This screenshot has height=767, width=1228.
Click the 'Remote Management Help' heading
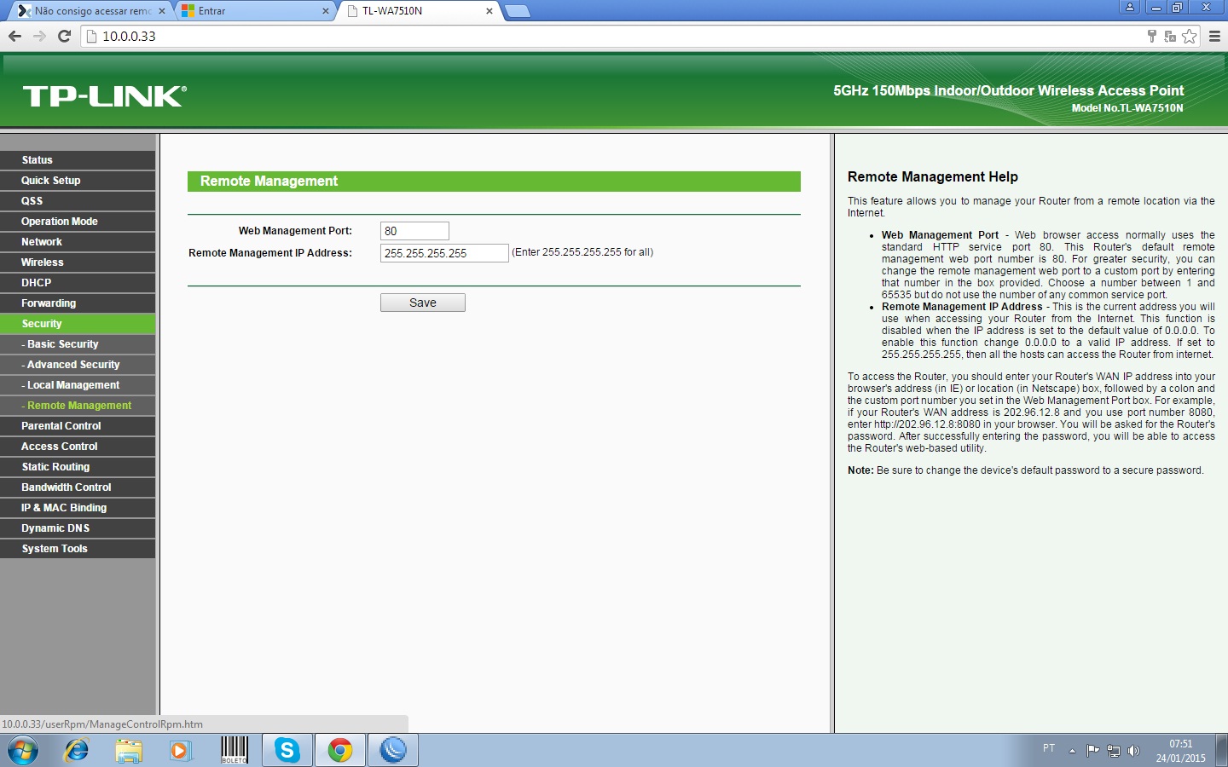pyautogui.click(x=933, y=176)
